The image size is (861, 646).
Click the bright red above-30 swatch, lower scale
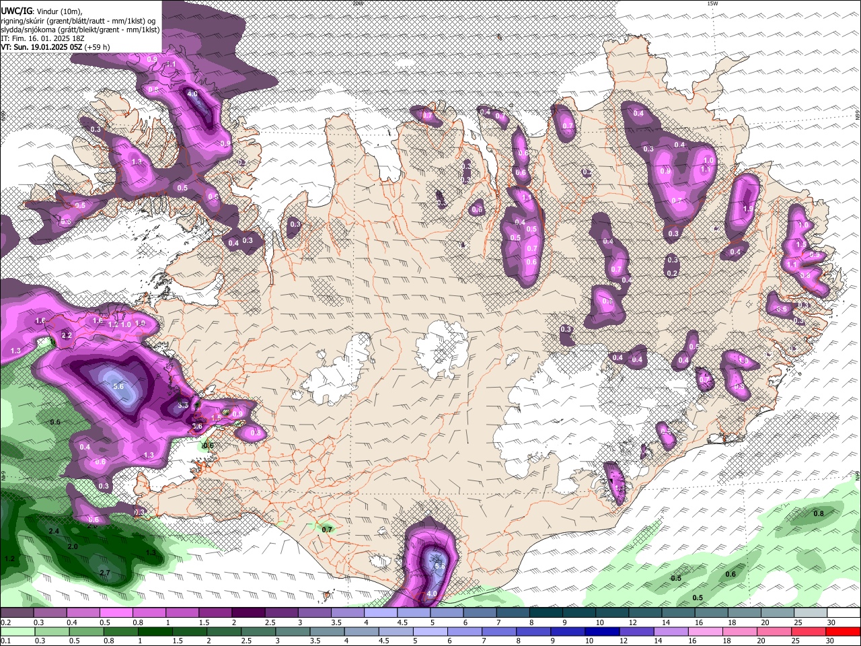coord(844,631)
